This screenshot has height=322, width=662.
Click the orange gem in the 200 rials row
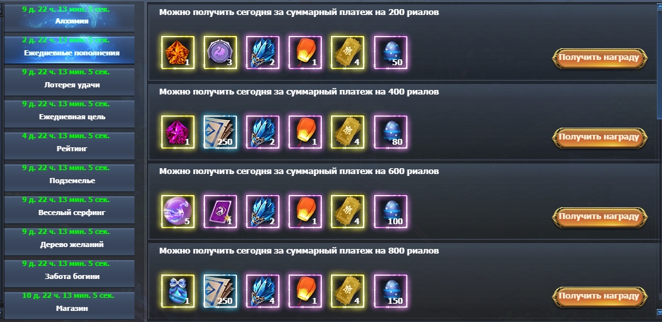click(x=178, y=53)
